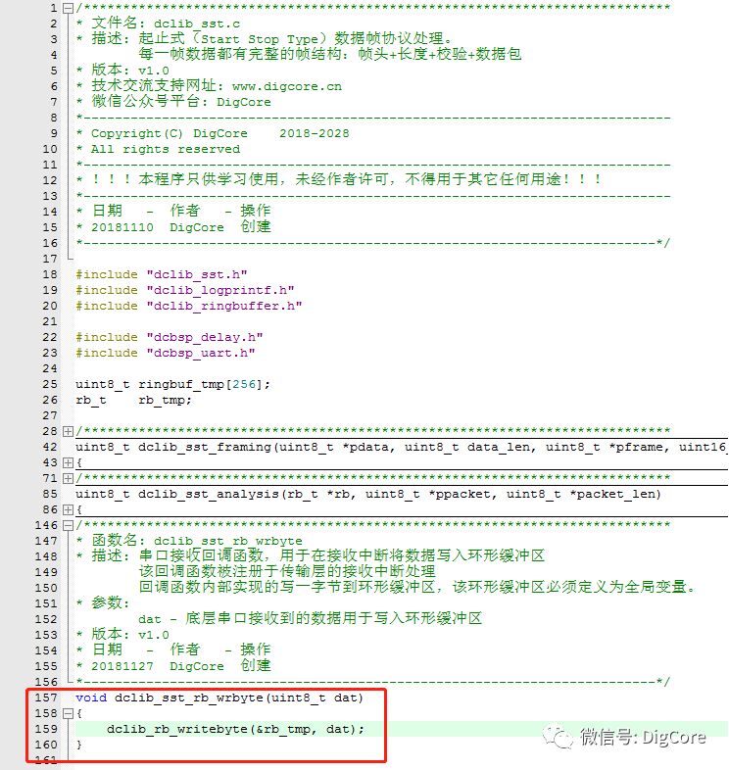The image size is (729, 770).
Task: Click the dclib_sst_analysis function name
Action: (209, 494)
